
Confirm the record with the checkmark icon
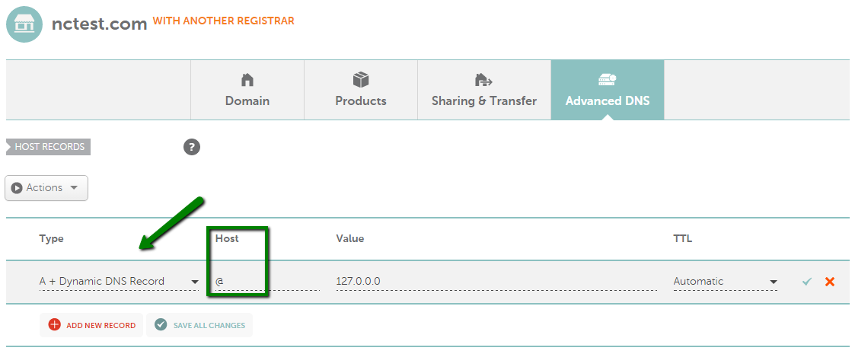coord(807,282)
